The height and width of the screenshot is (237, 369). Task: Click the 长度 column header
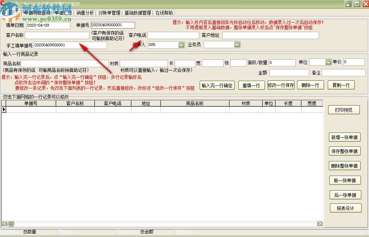click(288, 103)
